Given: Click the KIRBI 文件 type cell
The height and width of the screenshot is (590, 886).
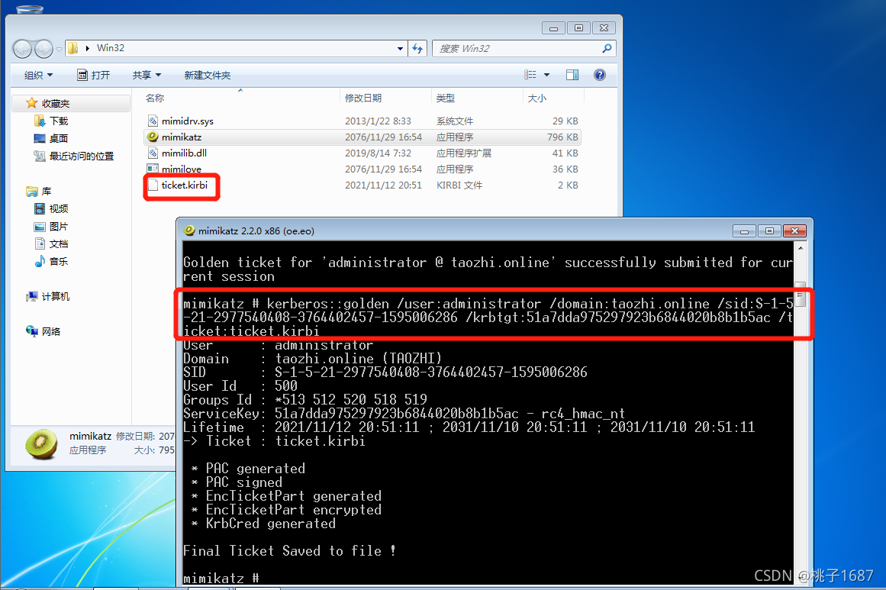Looking at the screenshot, I should point(459,185).
